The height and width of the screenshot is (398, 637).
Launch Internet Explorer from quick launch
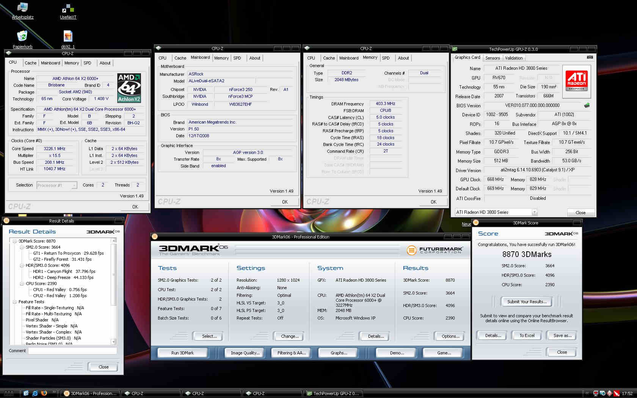click(35, 393)
